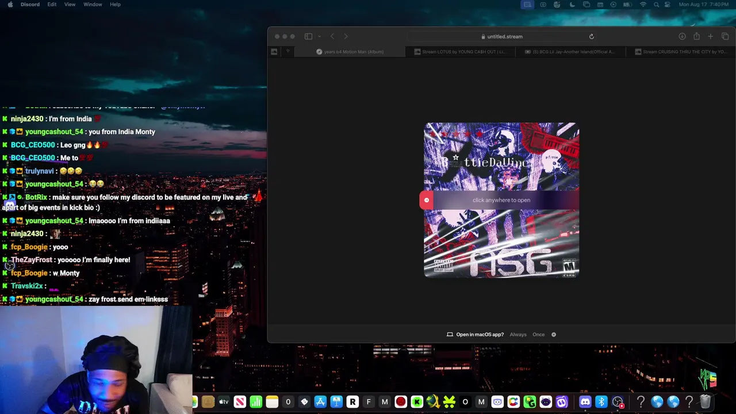This screenshot has height=414, width=736.
Task: Open Keynote from the Dock
Action: (336, 402)
